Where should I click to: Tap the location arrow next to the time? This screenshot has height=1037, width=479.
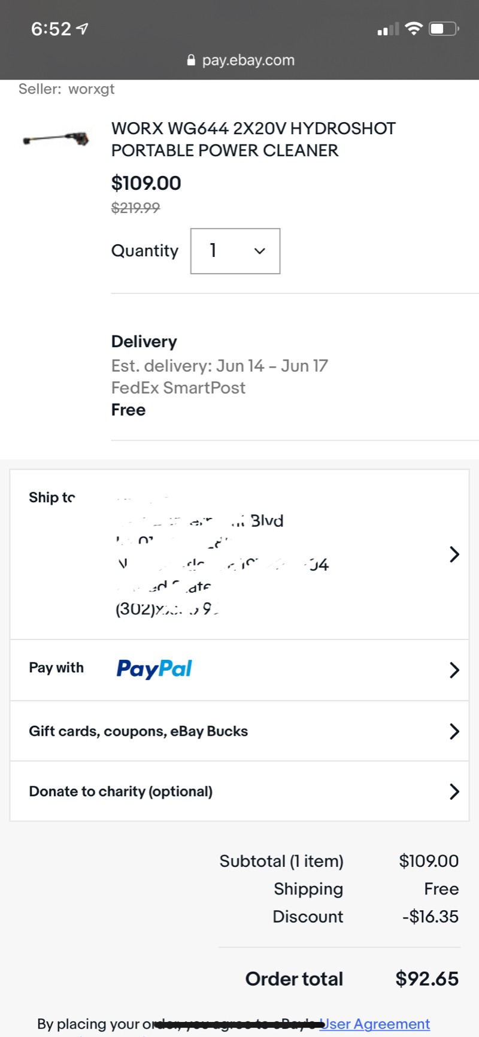83,28
